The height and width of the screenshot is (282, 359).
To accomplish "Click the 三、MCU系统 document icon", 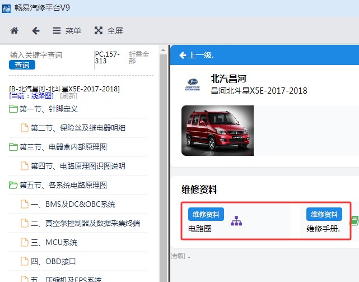I will pos(25,242).
